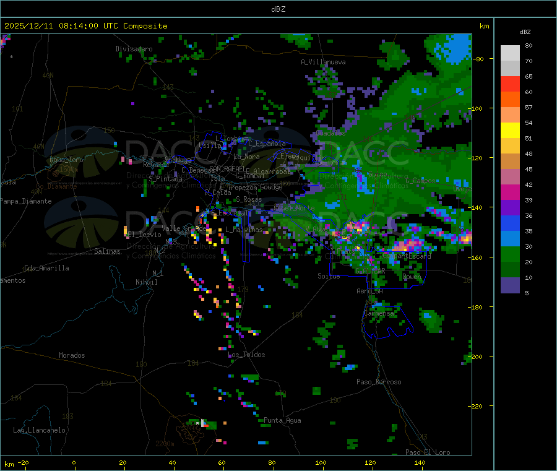Click the Lag.Llancanelo lake label

coord(39,430)
